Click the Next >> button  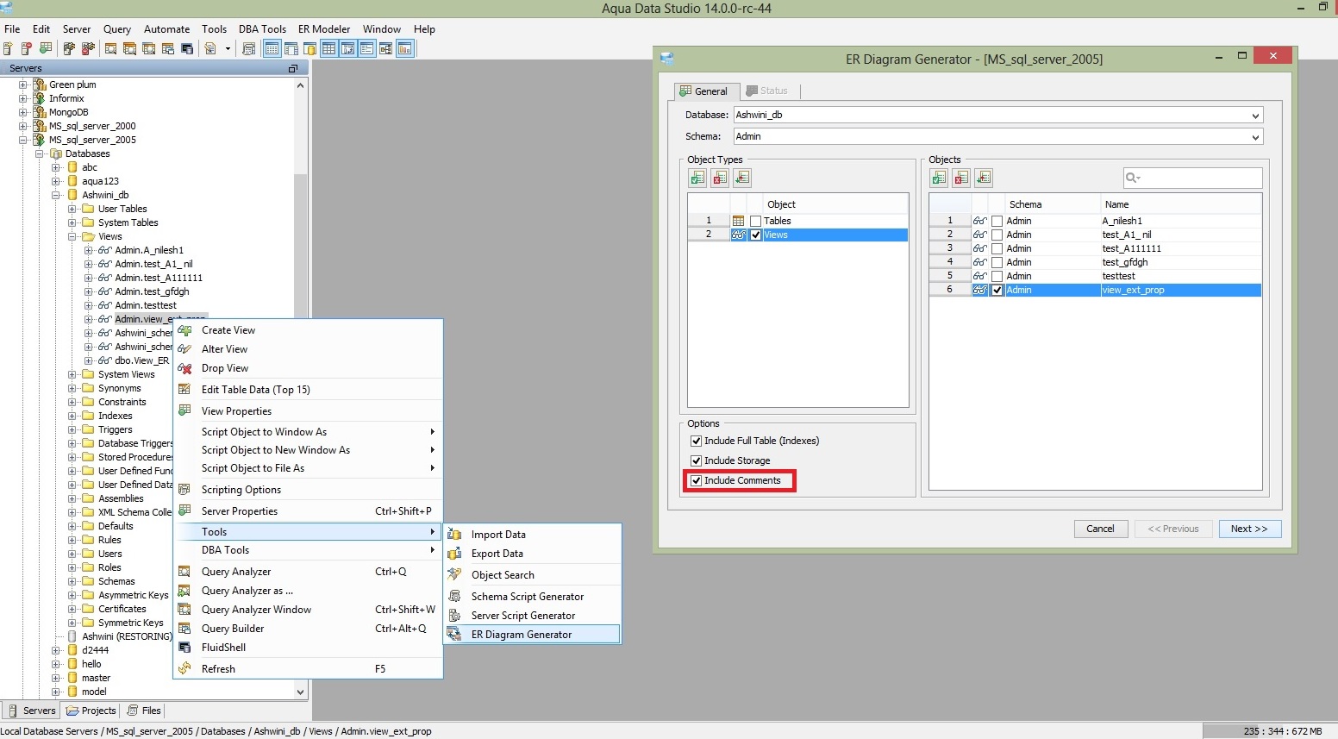(1250, 529)
